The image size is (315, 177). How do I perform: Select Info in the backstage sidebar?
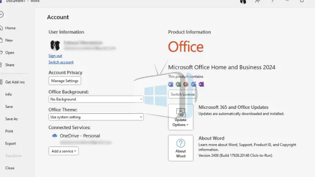click(9, 94)
